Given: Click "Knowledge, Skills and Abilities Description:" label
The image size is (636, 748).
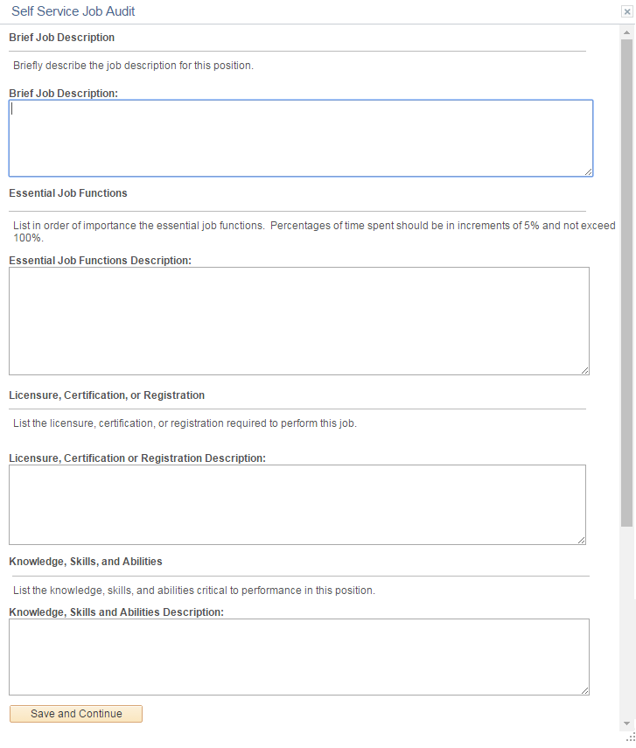Looking at the screenshot, I should (116, 612).
